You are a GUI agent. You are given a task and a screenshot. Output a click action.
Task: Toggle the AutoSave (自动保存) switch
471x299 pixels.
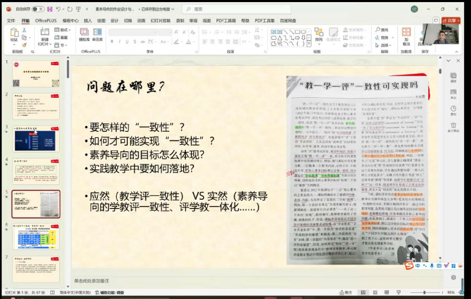tap(38, 9)
